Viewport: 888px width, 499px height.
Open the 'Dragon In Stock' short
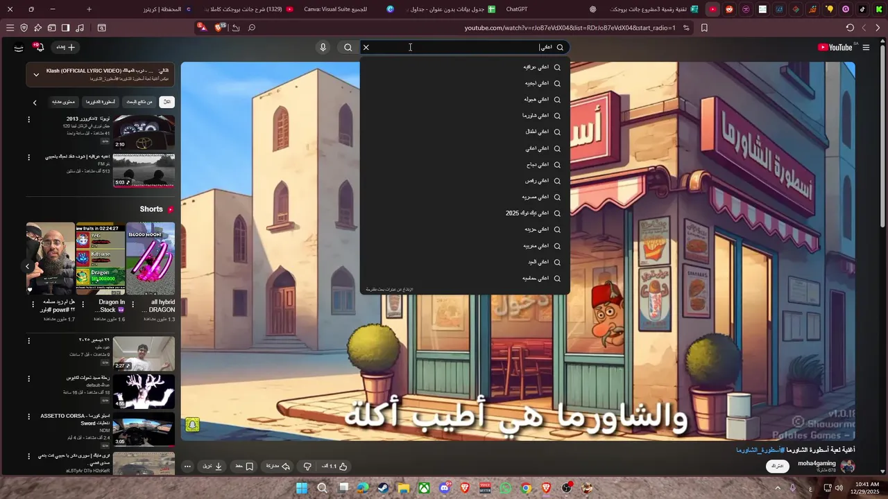(x=101, y=259)
